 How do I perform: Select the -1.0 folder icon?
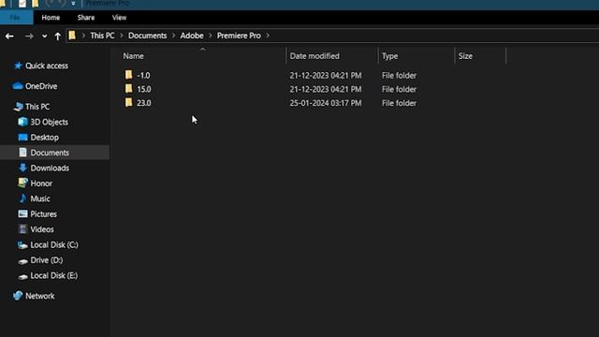129,75
